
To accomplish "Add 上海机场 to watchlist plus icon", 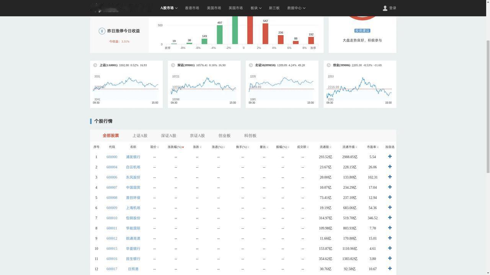I will click(x=390, y=207).
